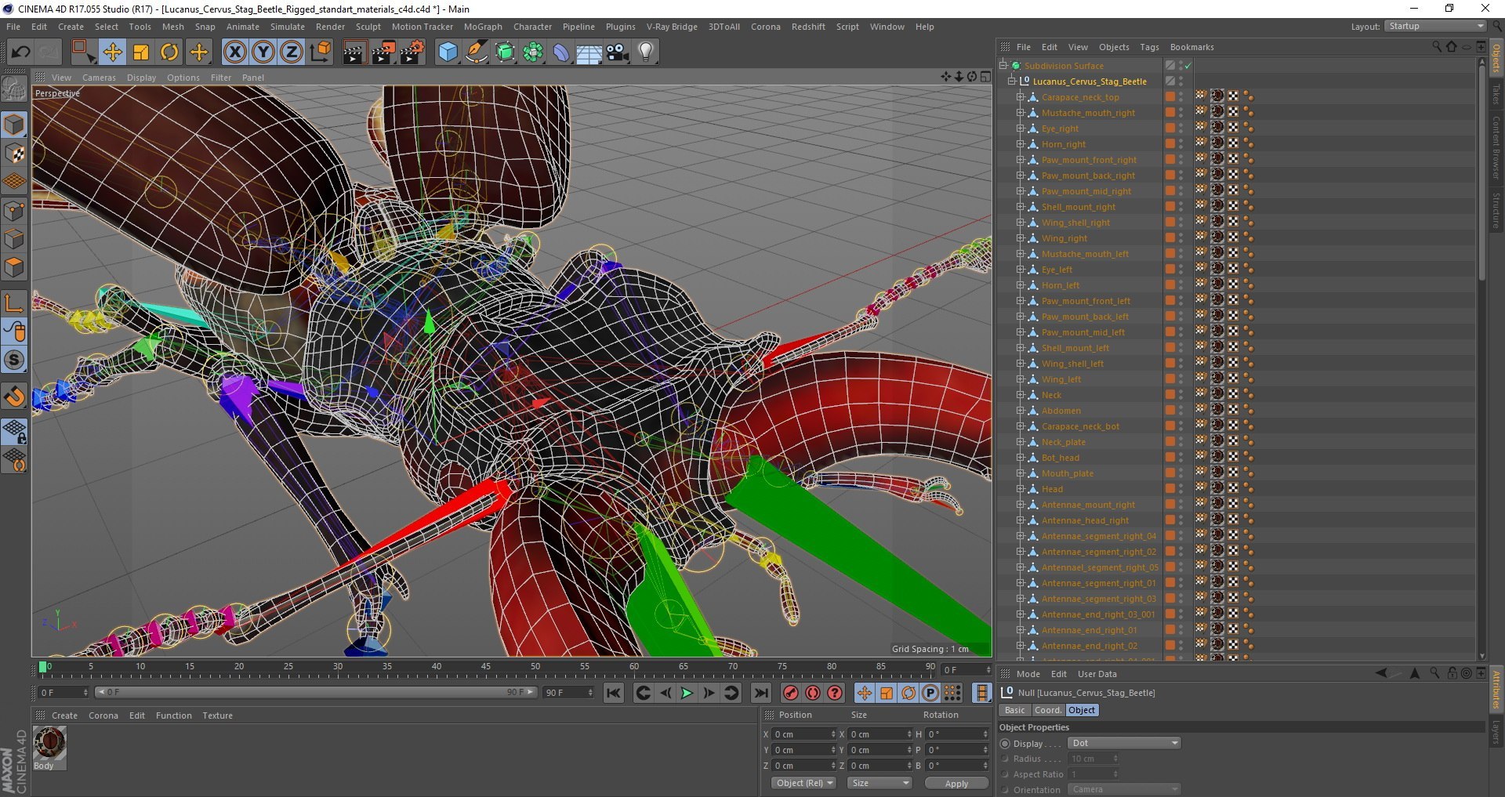Click the Apply button
The width and height of the screenshot is (1505, 797).
tap(956, 784)
